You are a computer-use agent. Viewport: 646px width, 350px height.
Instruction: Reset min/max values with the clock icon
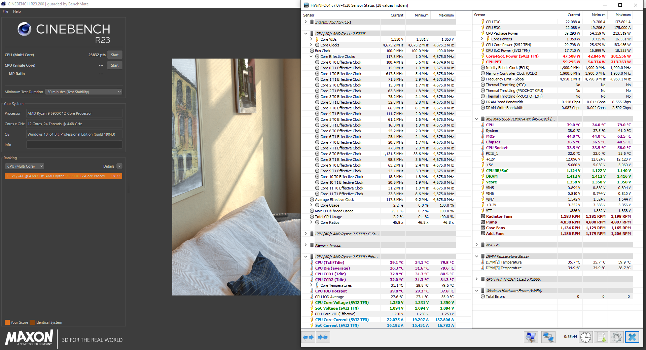coord(586,337)
